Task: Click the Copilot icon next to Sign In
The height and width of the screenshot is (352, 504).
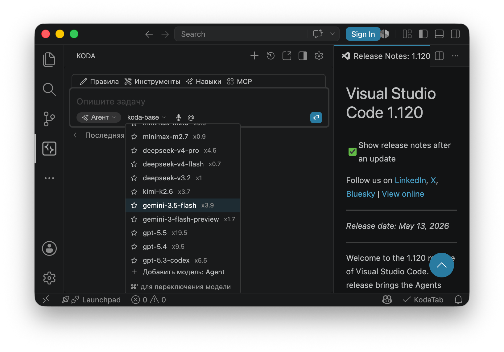Action: click(385, 34)
